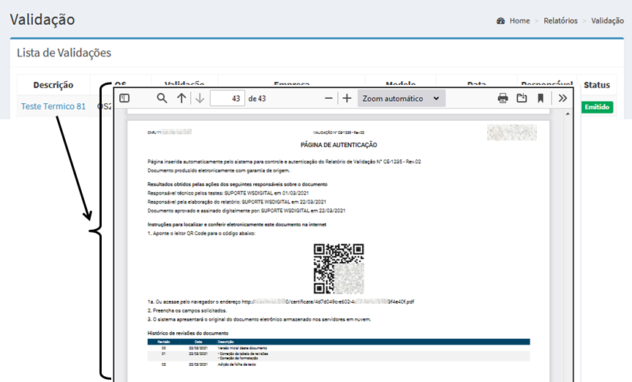632x382 pixels.
Task: Go to previous page with up arrow
Action: click(x=181, y=98)
